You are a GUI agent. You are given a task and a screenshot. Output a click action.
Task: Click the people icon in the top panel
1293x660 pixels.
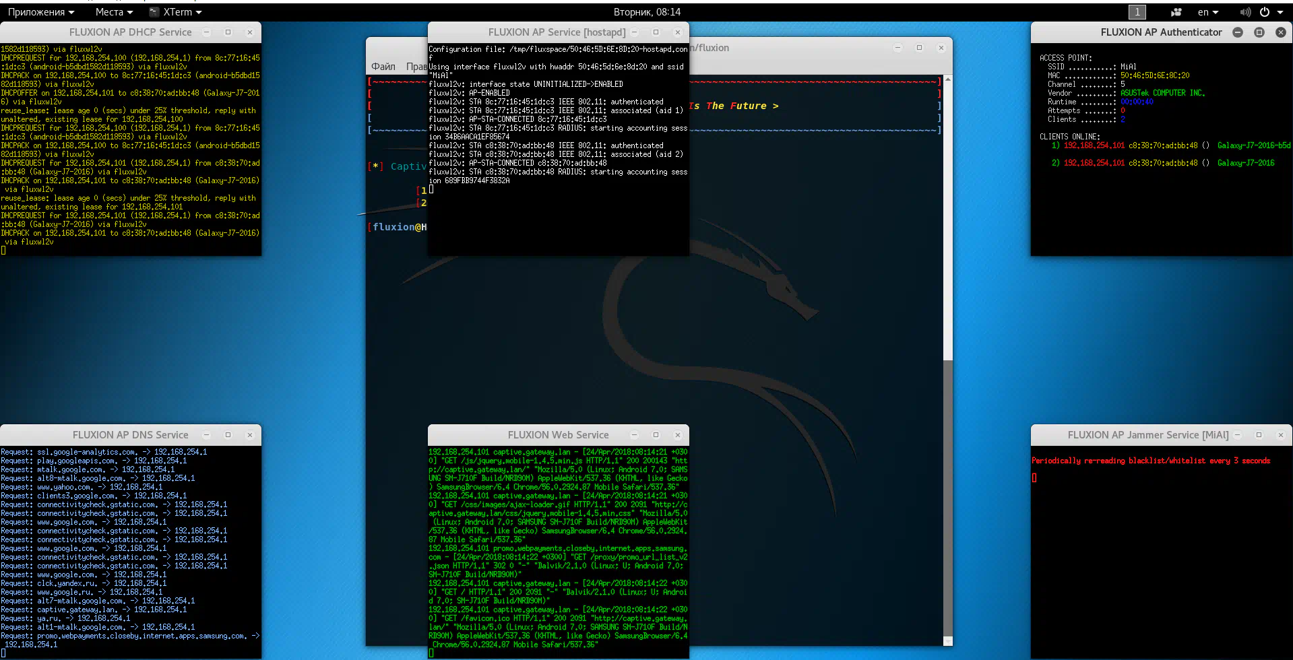[x=1176, y=12]
